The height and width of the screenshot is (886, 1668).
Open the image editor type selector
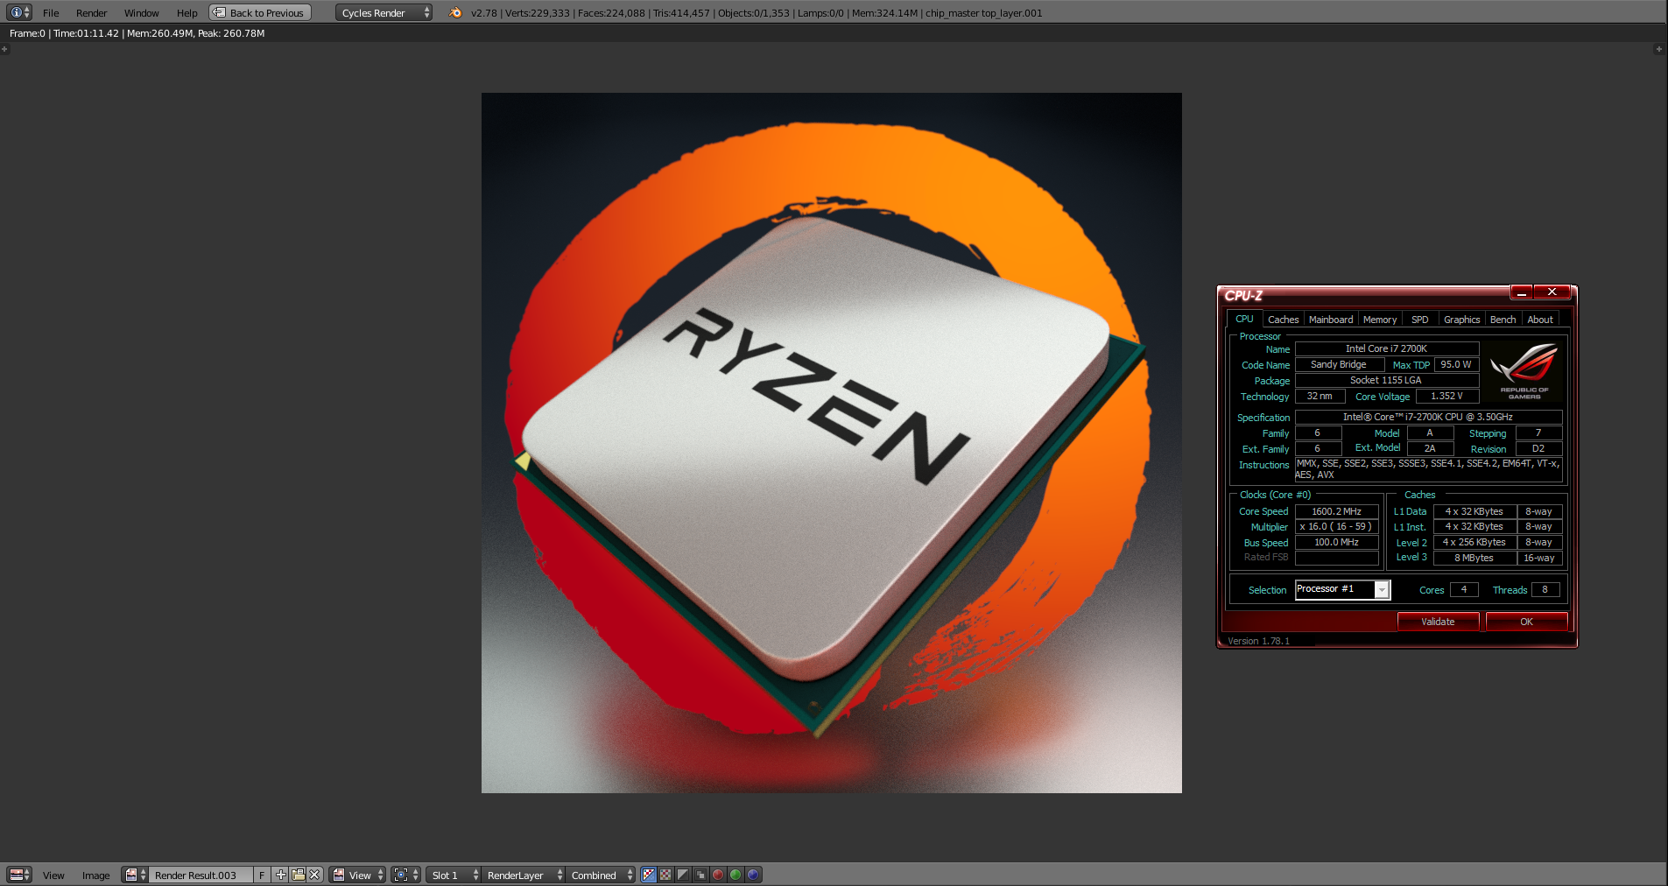pos(18,875)
